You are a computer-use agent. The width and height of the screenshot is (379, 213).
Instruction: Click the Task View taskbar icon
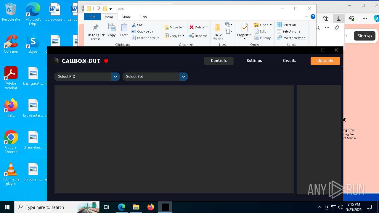[x=107, y=207]
